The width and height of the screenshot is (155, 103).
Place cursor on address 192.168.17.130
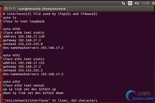click(24, 36)
